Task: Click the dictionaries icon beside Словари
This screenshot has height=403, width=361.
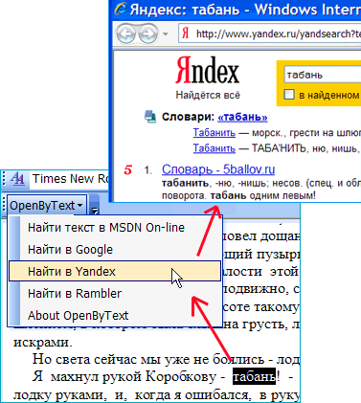Action: (150, 117)
